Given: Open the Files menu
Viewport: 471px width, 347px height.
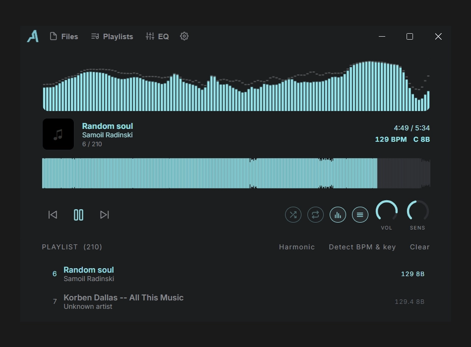Looking at the screenshot, I should 64,36.
